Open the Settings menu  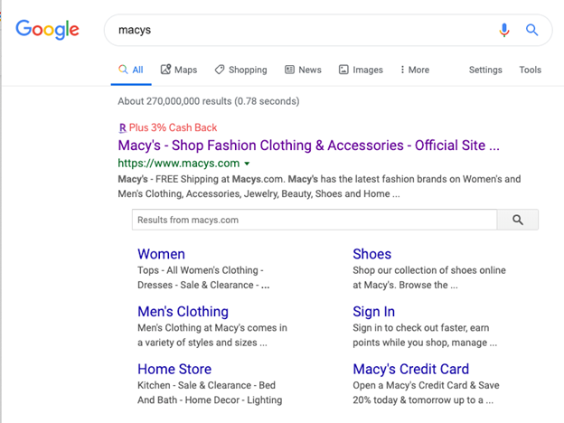[x=485, y=70]
